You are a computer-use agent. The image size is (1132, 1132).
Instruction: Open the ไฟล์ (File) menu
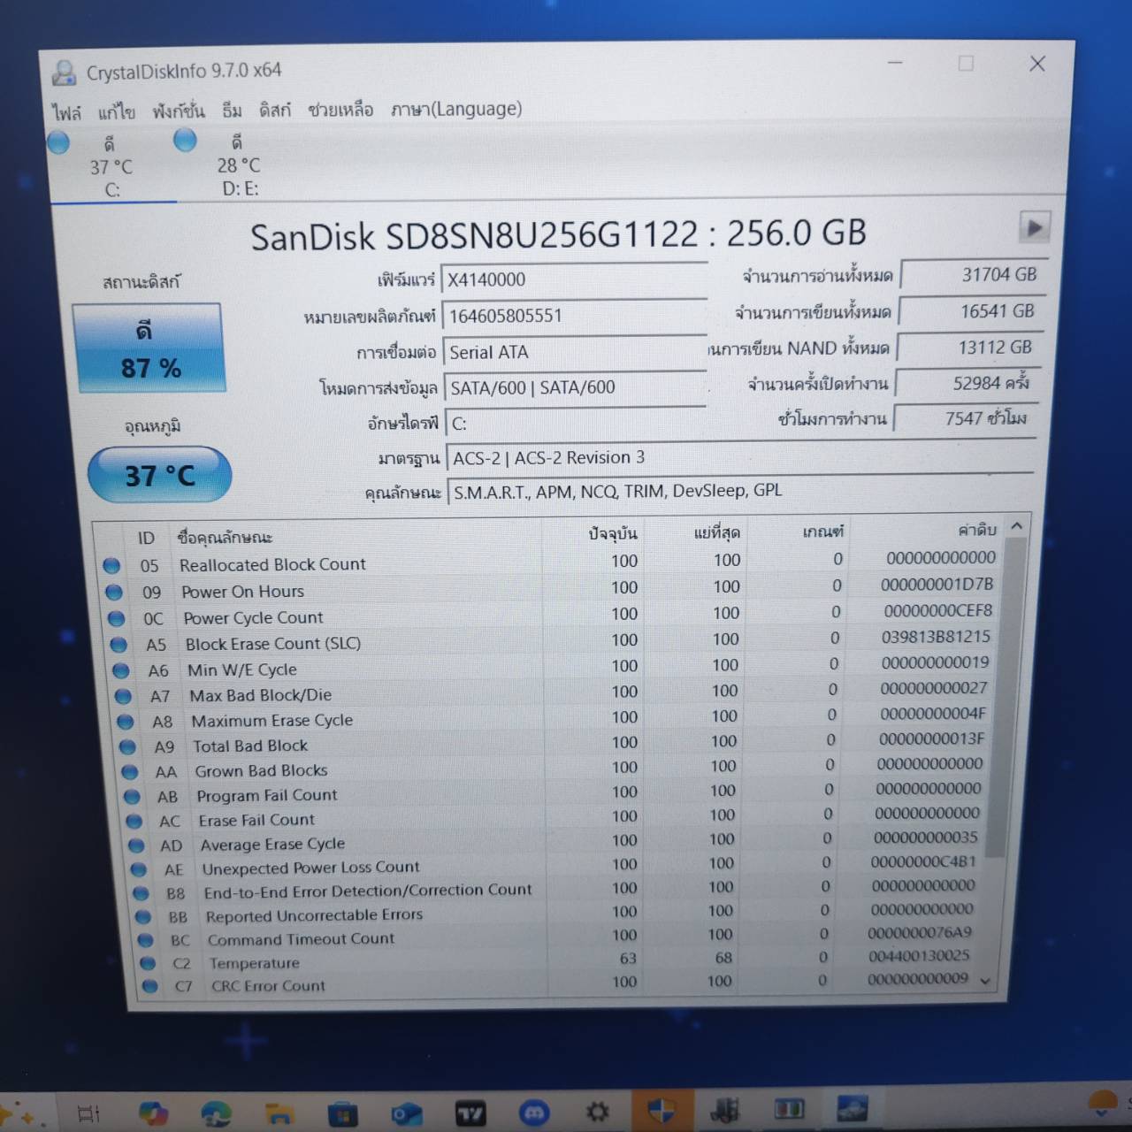[66, 113]
